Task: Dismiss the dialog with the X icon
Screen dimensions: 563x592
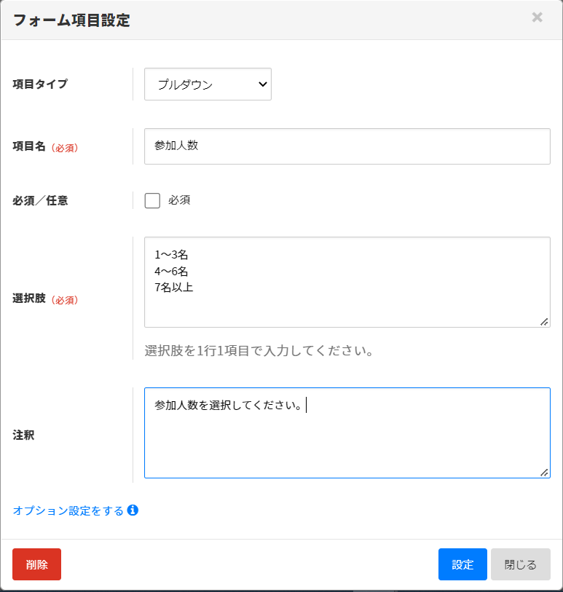Action: 537,17
